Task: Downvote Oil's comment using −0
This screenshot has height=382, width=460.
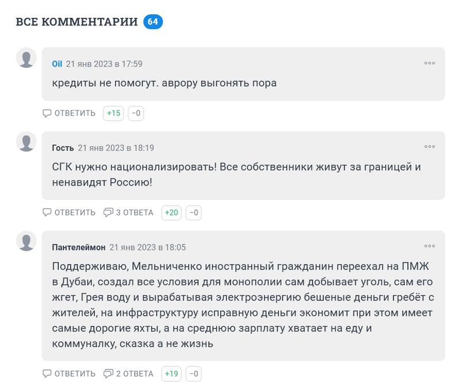Action: (136, 113)
